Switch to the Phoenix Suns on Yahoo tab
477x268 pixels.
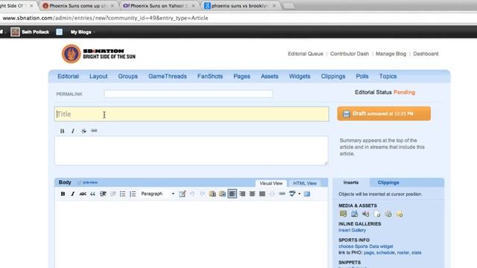coord(159,6)
